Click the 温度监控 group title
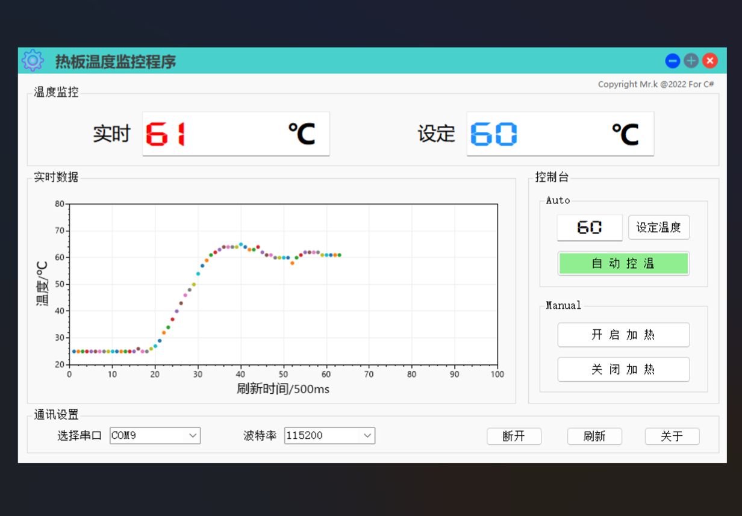 click(56, 92)
